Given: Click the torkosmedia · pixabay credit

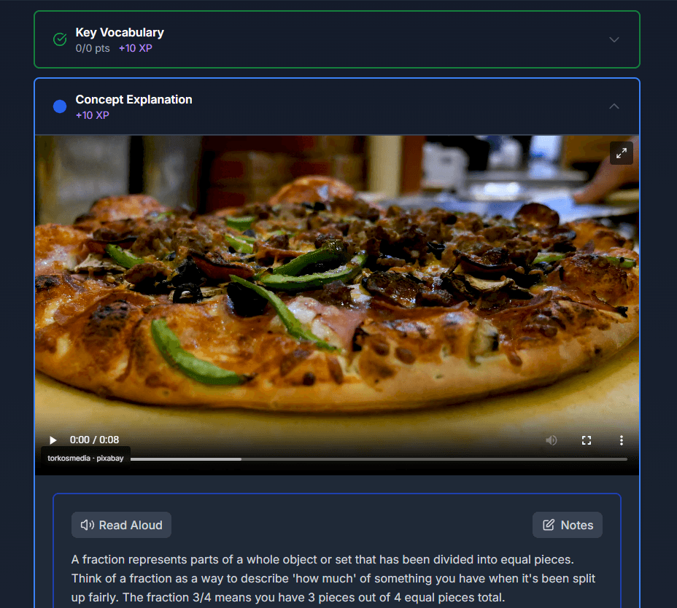Looking at the screenshot, I should pos(85,459).
